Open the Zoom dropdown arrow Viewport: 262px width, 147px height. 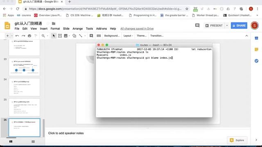click(x=47, y=36)
